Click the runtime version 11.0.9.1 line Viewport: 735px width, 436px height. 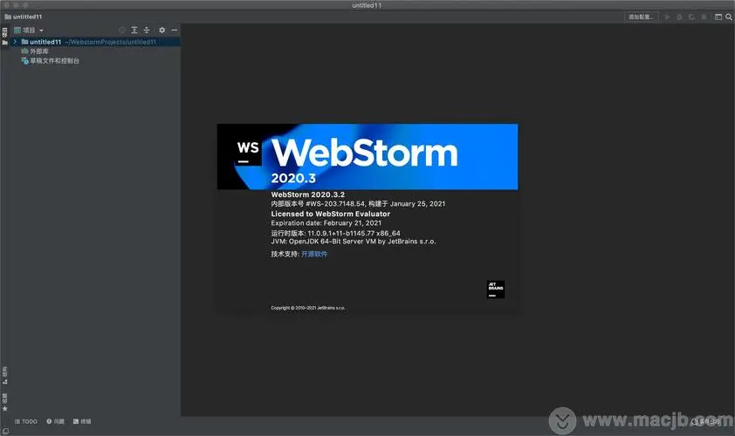tap(335, 233)
